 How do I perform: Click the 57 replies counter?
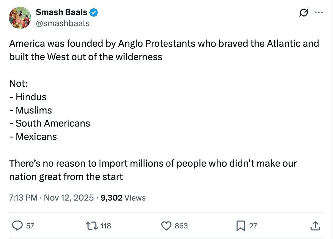pos(30,226)
